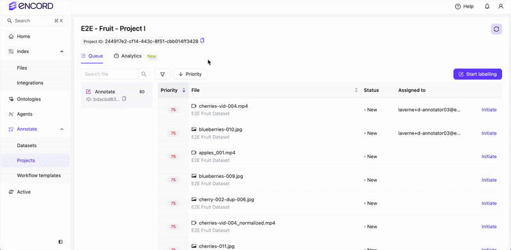The width and height of the screenshot is (511, 250).
Task: Collapse the sidebar using the bottom panel icon
Action: 61,242
